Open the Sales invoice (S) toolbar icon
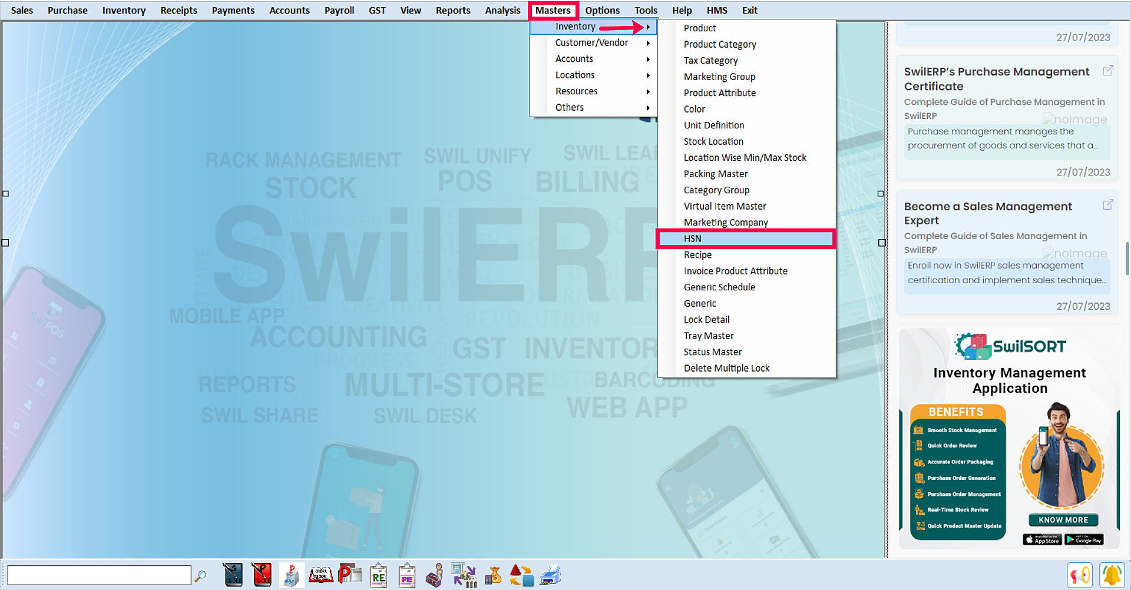 click(x=233, y=575)
